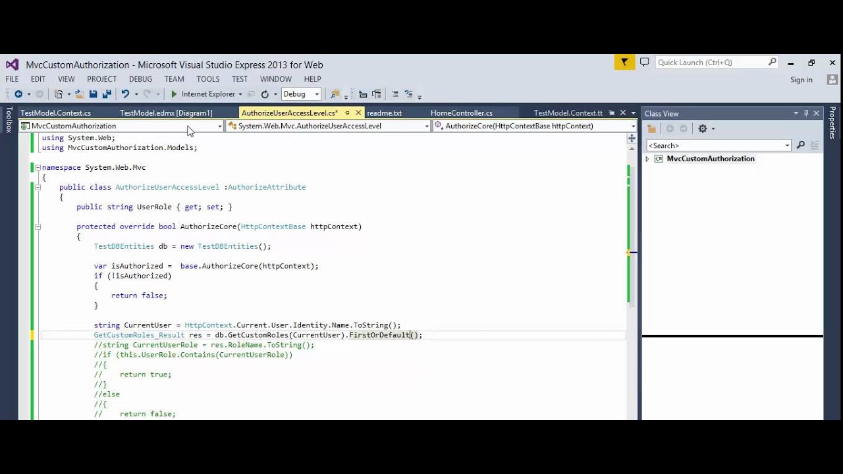This screenshot has width=843, height=474.
Task: Switch to the TestModel.Context.cs tab
Action: click(x=56, y=113)
